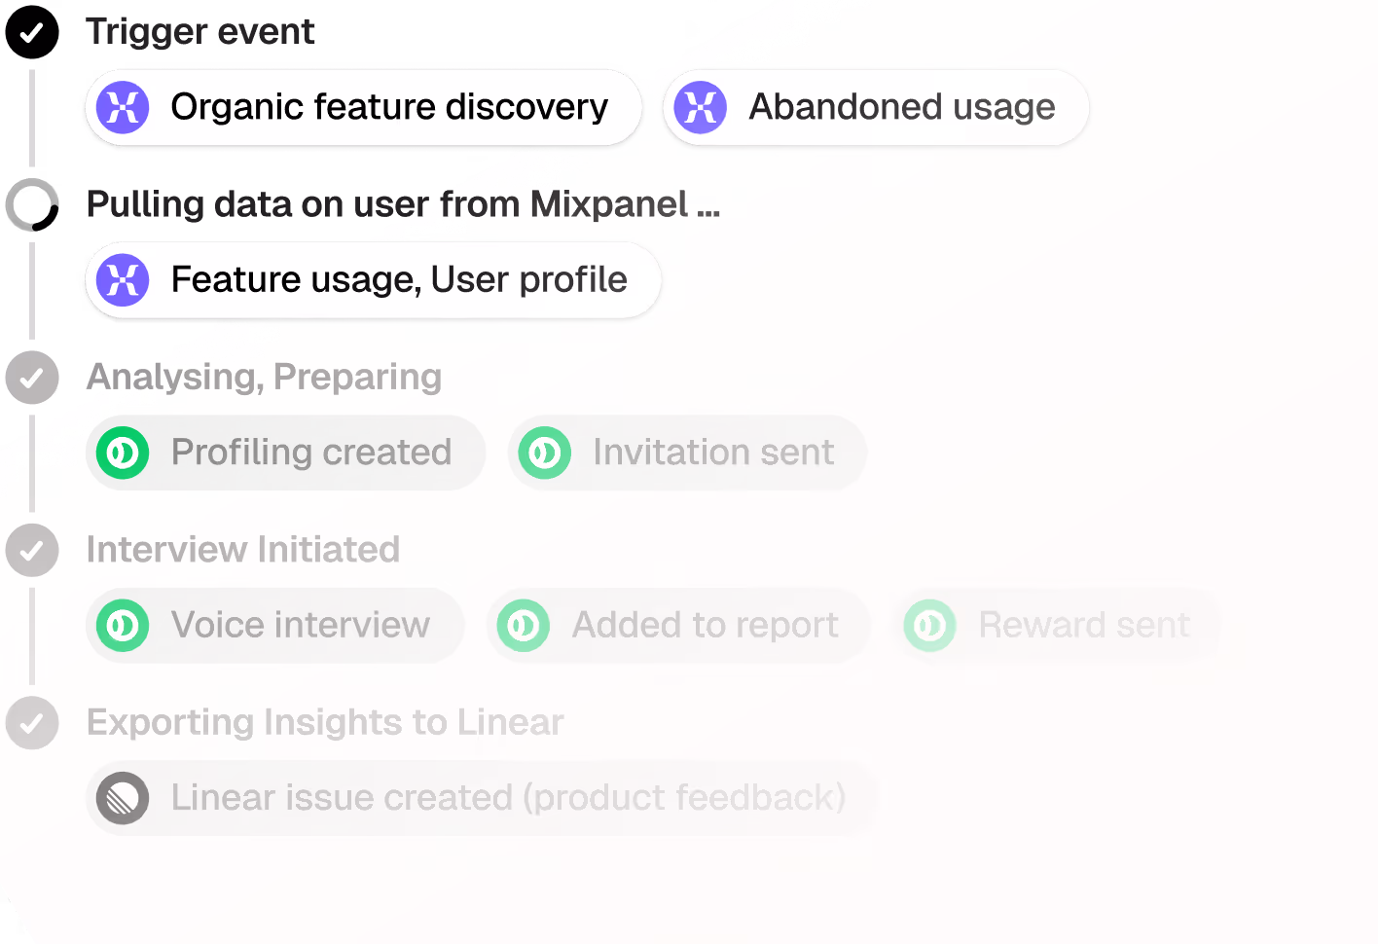Toggle the checkmark for Exporting Insights to Linear
The image size is (1378, 944).
[32, 723]
